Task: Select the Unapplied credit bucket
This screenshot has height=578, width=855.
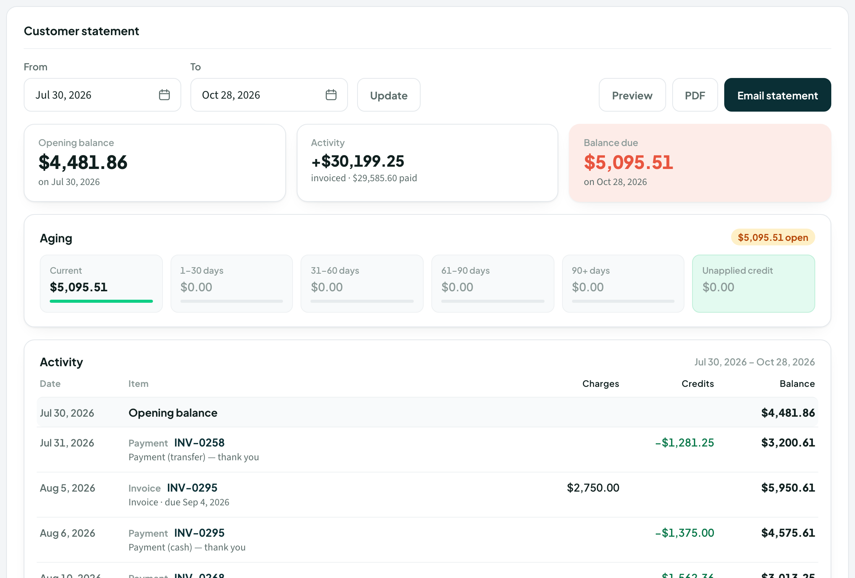Action: [754, 284]
